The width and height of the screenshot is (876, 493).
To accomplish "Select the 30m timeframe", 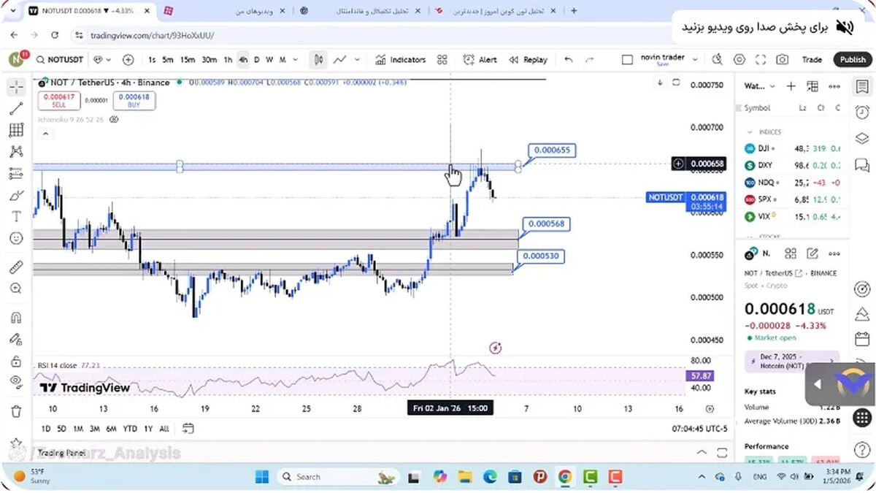I will [209, 60].
